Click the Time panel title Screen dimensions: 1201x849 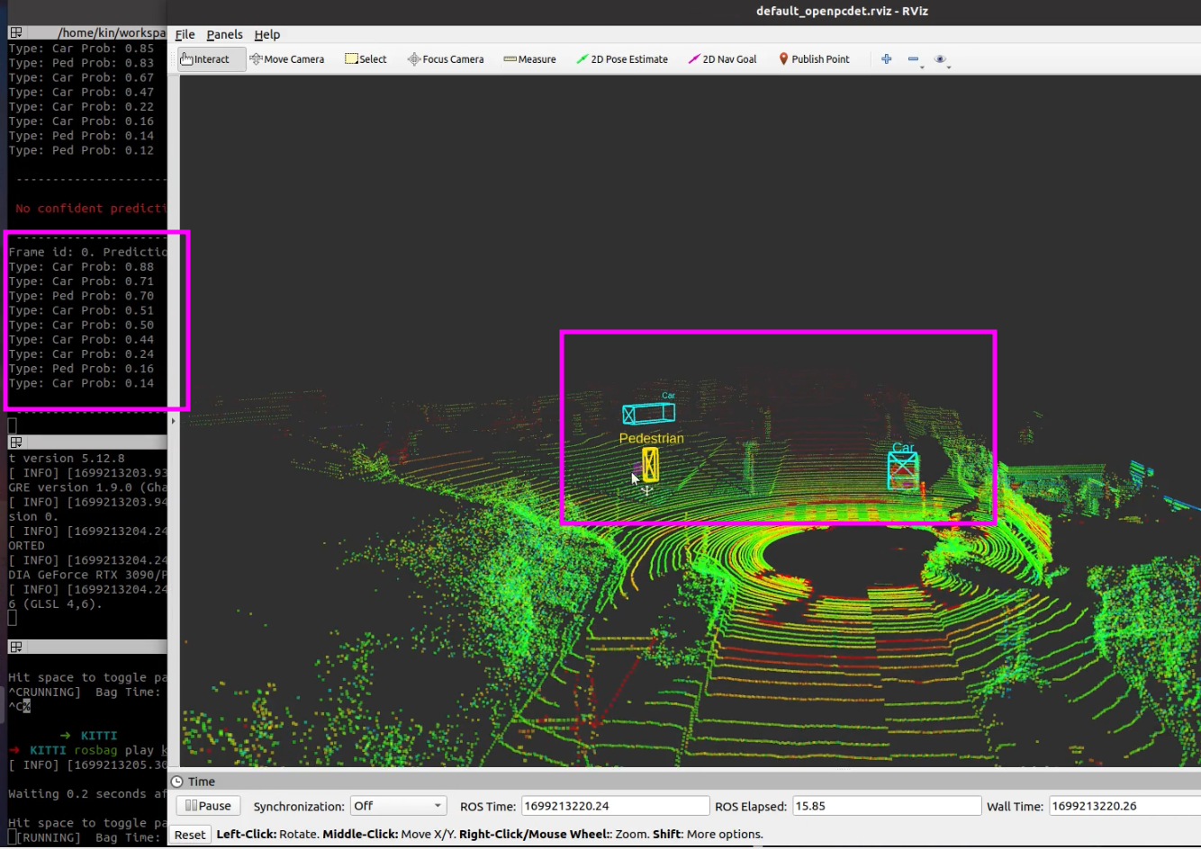(x=202, y=782)
